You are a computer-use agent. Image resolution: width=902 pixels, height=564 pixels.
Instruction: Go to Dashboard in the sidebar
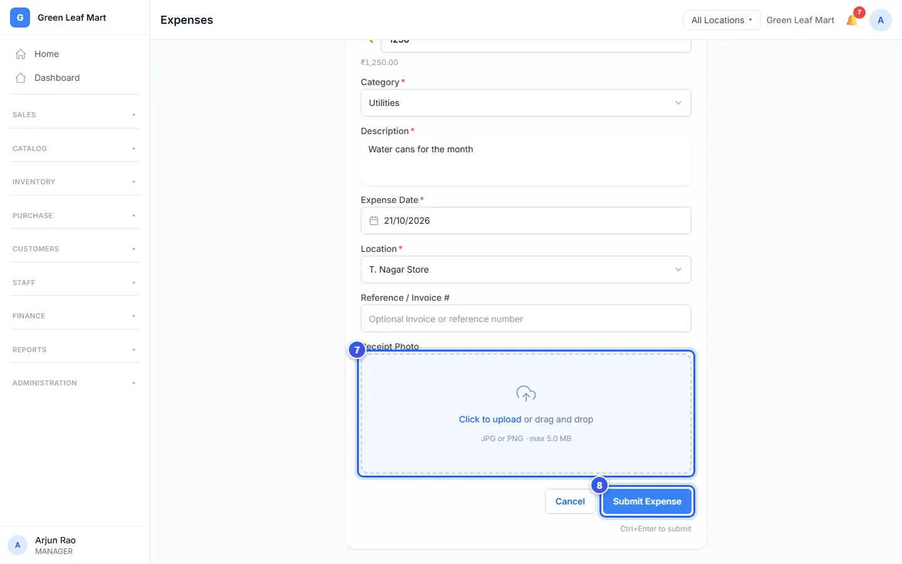(75, 78)
